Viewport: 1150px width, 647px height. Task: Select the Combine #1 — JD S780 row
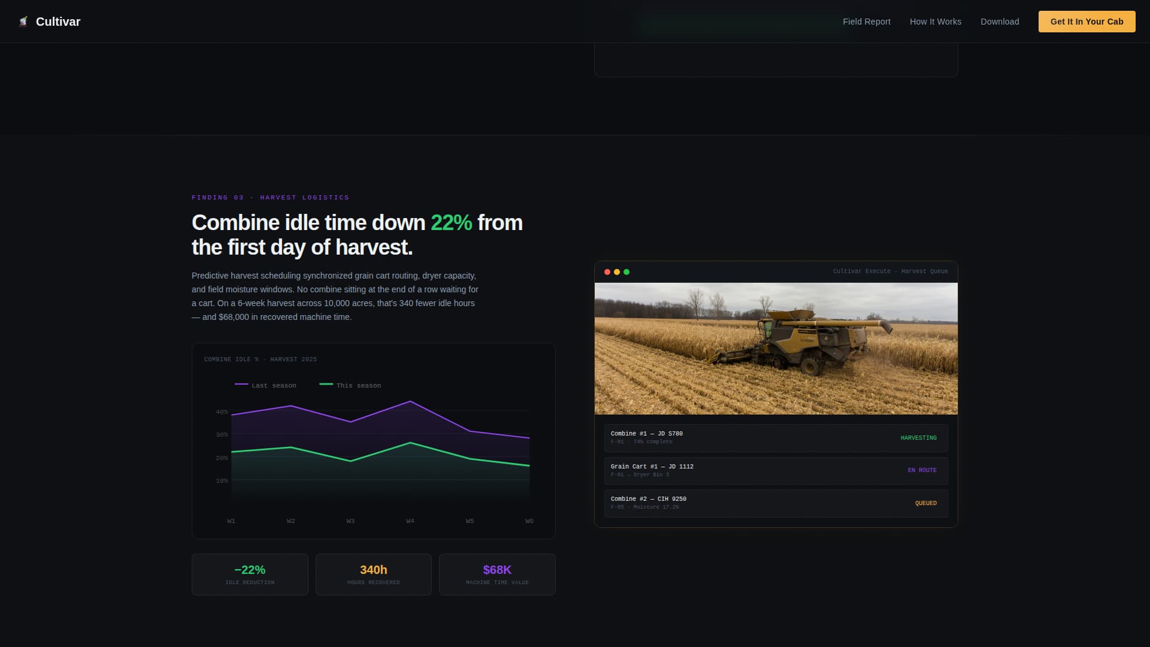click(x=776, y=438)
